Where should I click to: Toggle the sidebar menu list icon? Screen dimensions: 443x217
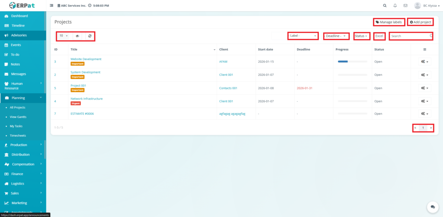pyautogui.click(x=52, y=6)
